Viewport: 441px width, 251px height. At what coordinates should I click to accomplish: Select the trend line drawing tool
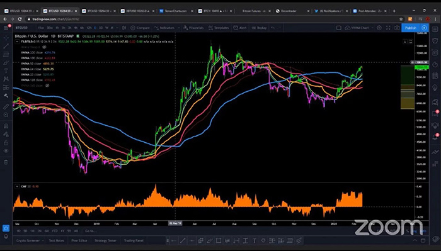(6, 46)
